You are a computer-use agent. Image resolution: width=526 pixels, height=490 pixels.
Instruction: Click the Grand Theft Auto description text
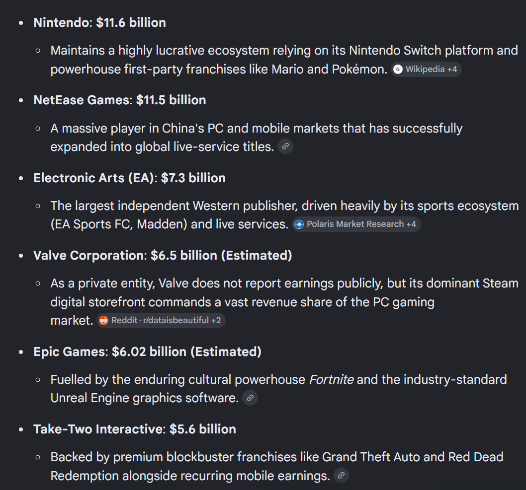(277, 466)
